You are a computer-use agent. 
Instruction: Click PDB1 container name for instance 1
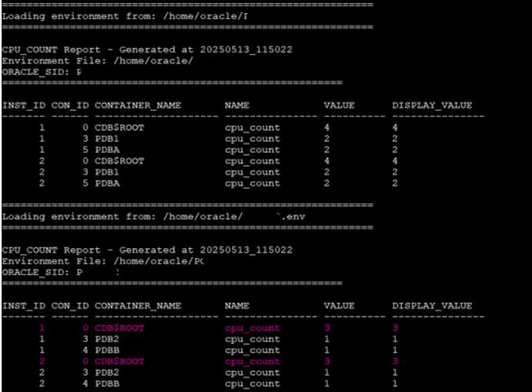[x=108, y=139]
